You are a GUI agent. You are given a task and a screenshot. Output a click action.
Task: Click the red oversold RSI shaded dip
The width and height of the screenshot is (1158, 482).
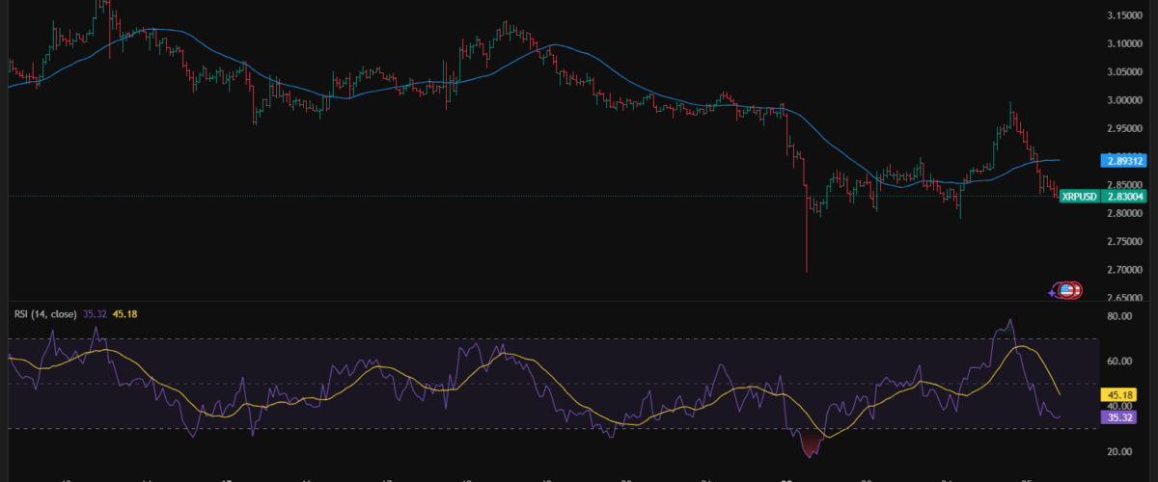click(x=810, y=445)
